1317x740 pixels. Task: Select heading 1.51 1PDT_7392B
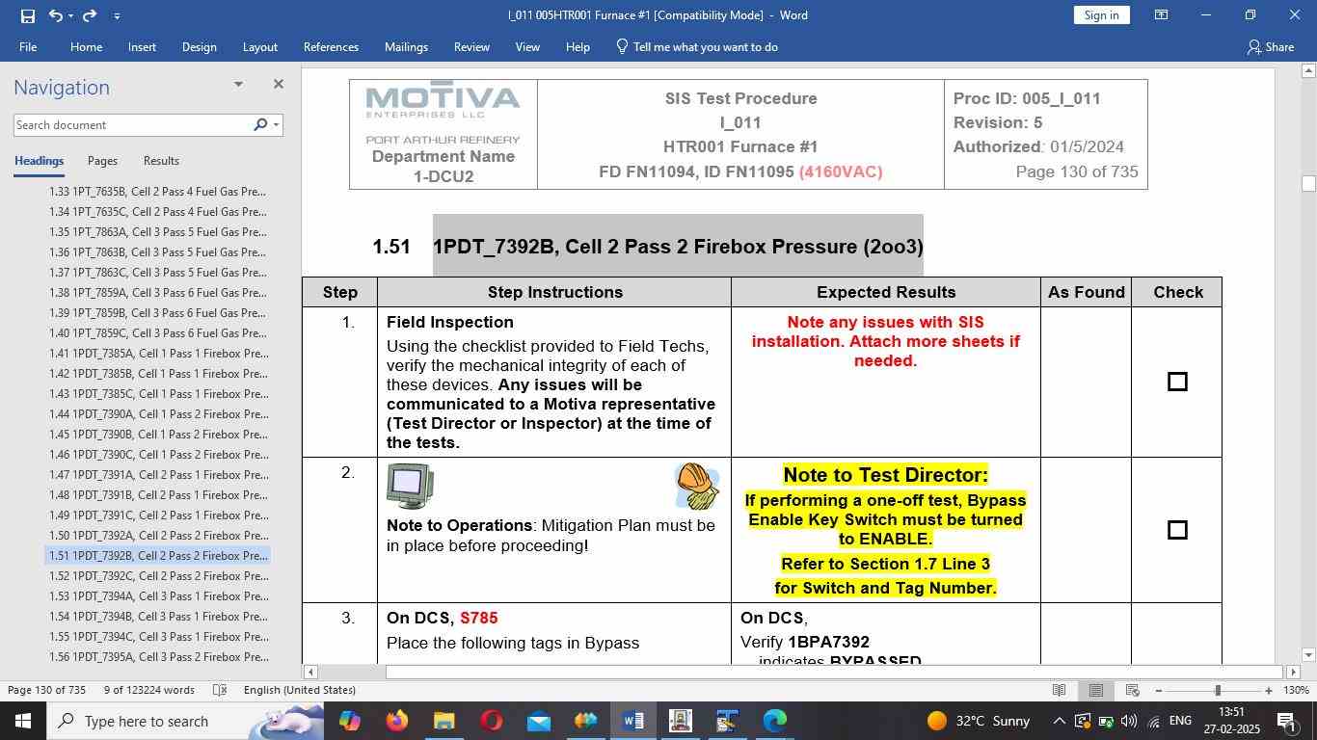(158, 556)
